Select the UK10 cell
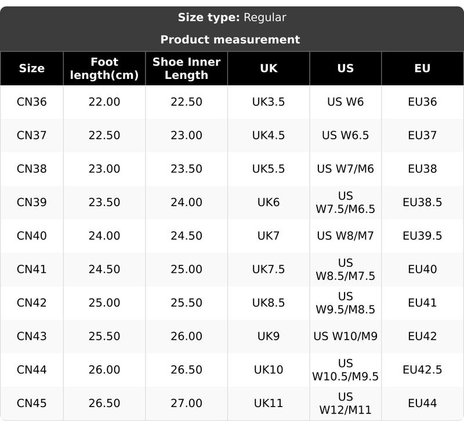This screenshot has height=421, width=464. (x=269, y=370)
